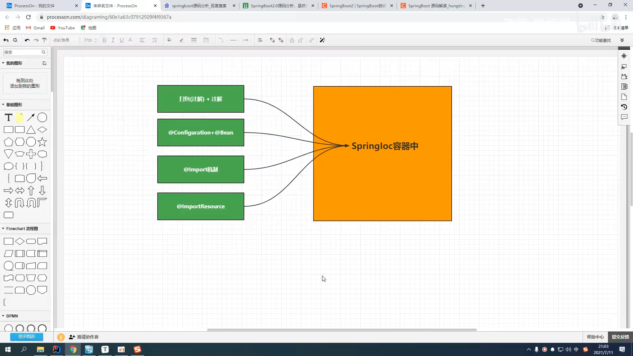This screenshot has width=633, height=356.
Task: Switch to SpringBoot 源码解读 tab
Action: [437, 6]
